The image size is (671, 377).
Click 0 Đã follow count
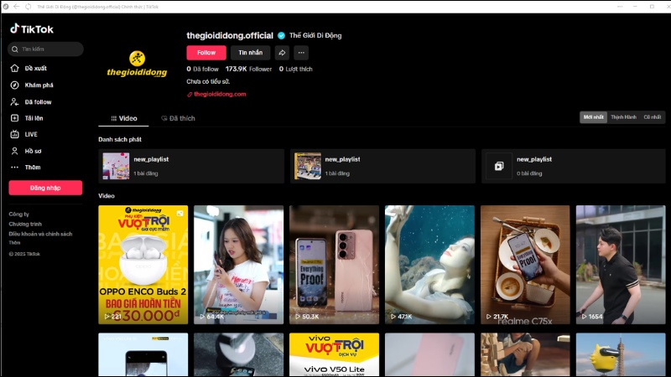click(x=202, y=69)
